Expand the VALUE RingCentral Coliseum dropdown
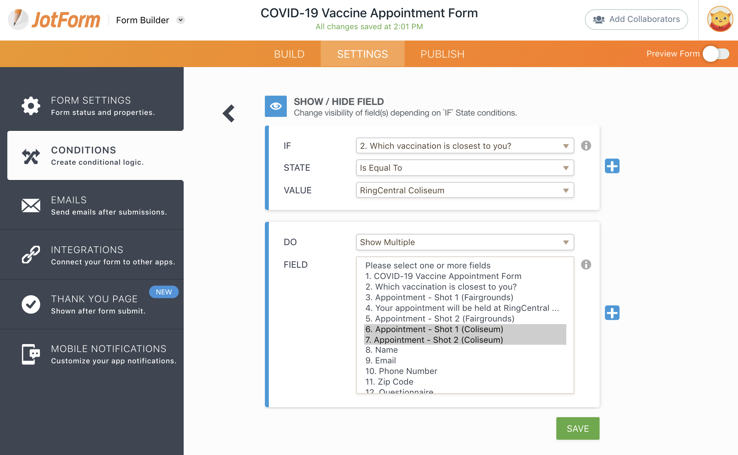 tap(464, 190)
